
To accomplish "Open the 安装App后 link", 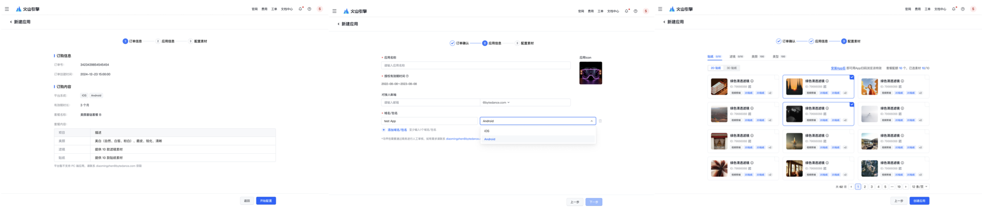I will click(x=838, y=68).
